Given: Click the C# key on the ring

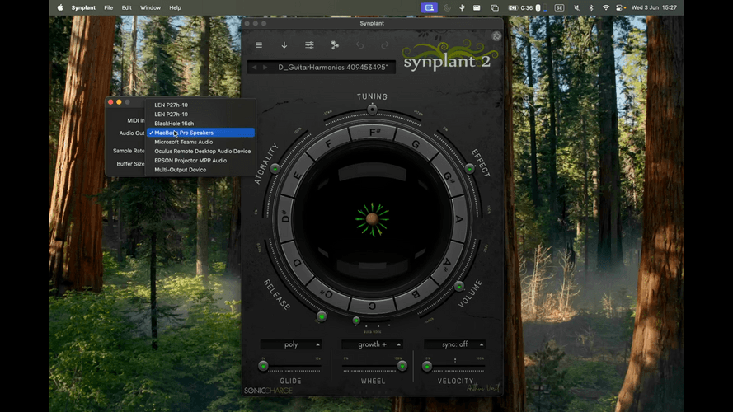Looking at the screenshot, I should [x=327, y=293].
